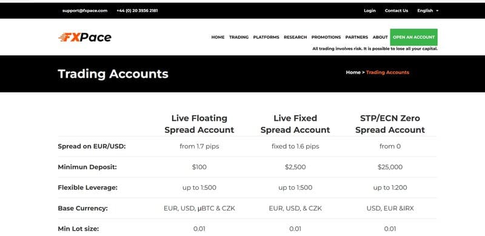Viewport: 485px width, 236px height.
Task: Go to the HOME menu item
Action: tap(218, 37)
